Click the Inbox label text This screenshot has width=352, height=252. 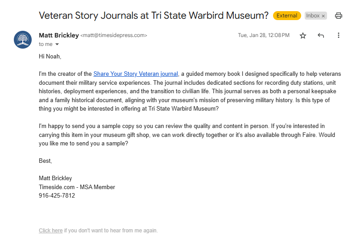click(312, 16)
